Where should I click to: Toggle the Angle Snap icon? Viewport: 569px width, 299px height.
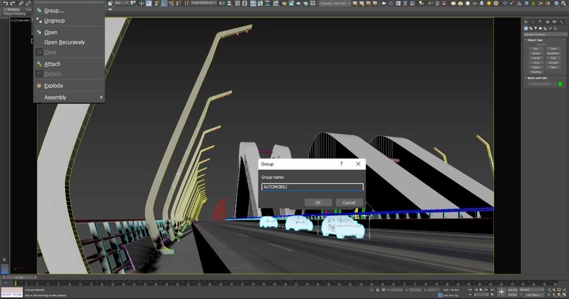[x=164, y=3]
